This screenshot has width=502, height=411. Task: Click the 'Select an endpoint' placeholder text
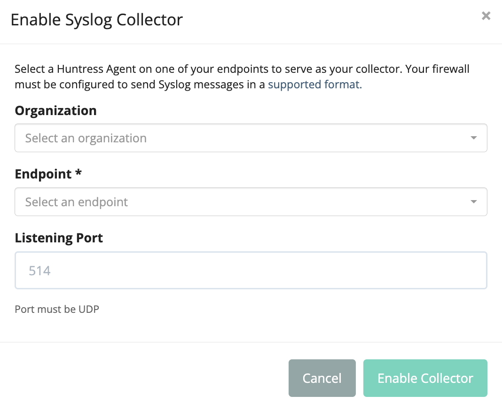click(x=77, y=202)
